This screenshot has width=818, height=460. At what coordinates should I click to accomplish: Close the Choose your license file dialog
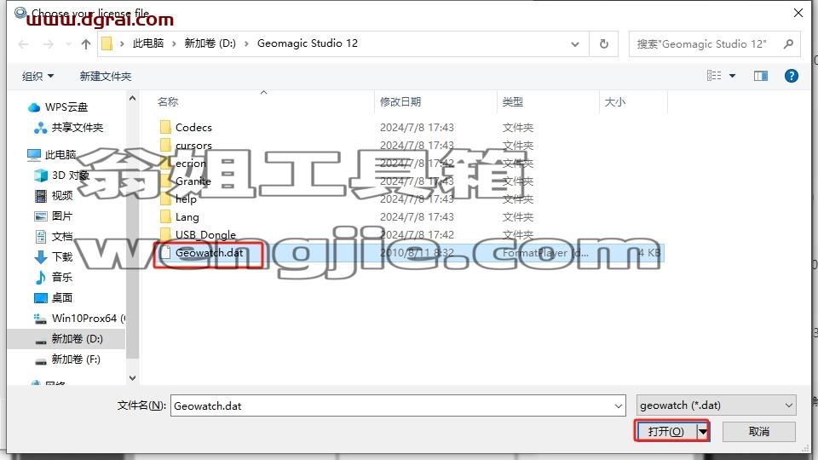click(x=798, y=13)
